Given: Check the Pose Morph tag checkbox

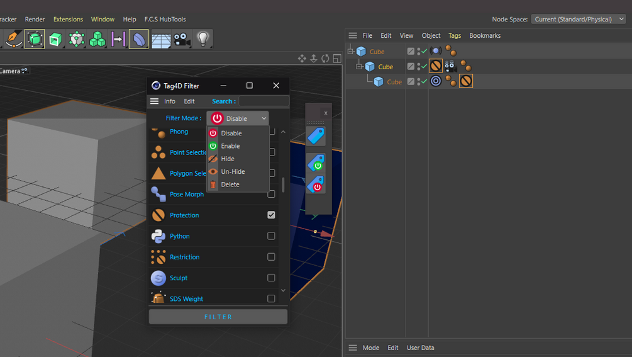Looking at the screenshot, I should (x=271, y=195).
